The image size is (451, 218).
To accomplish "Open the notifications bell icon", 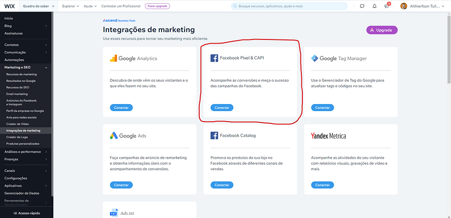I will (374, 6).
